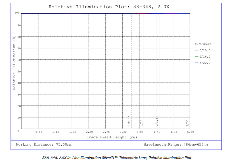Viewport: 228px width, 161px height.
Task: Click the 2.75 x-axis tick label
Action: tap(106, 132)
